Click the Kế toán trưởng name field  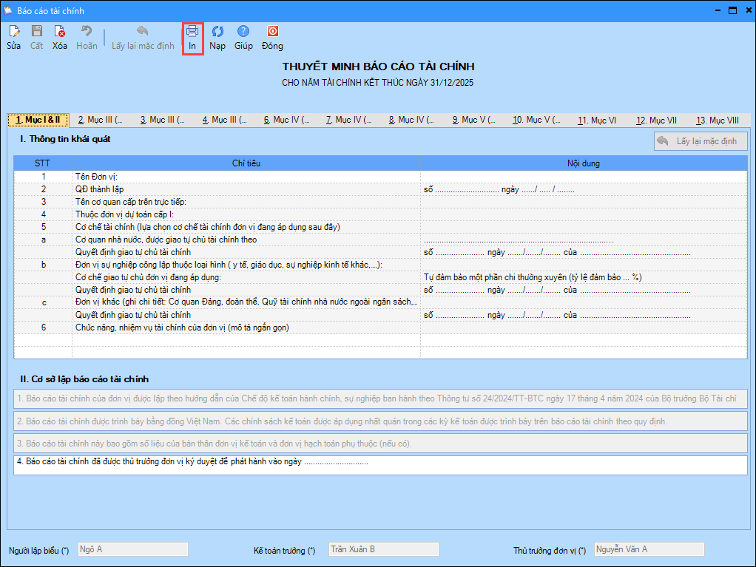383,549
